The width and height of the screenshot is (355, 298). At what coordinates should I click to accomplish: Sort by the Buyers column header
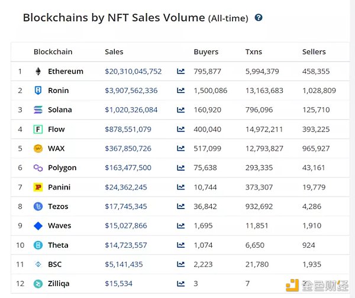point(206,52)
